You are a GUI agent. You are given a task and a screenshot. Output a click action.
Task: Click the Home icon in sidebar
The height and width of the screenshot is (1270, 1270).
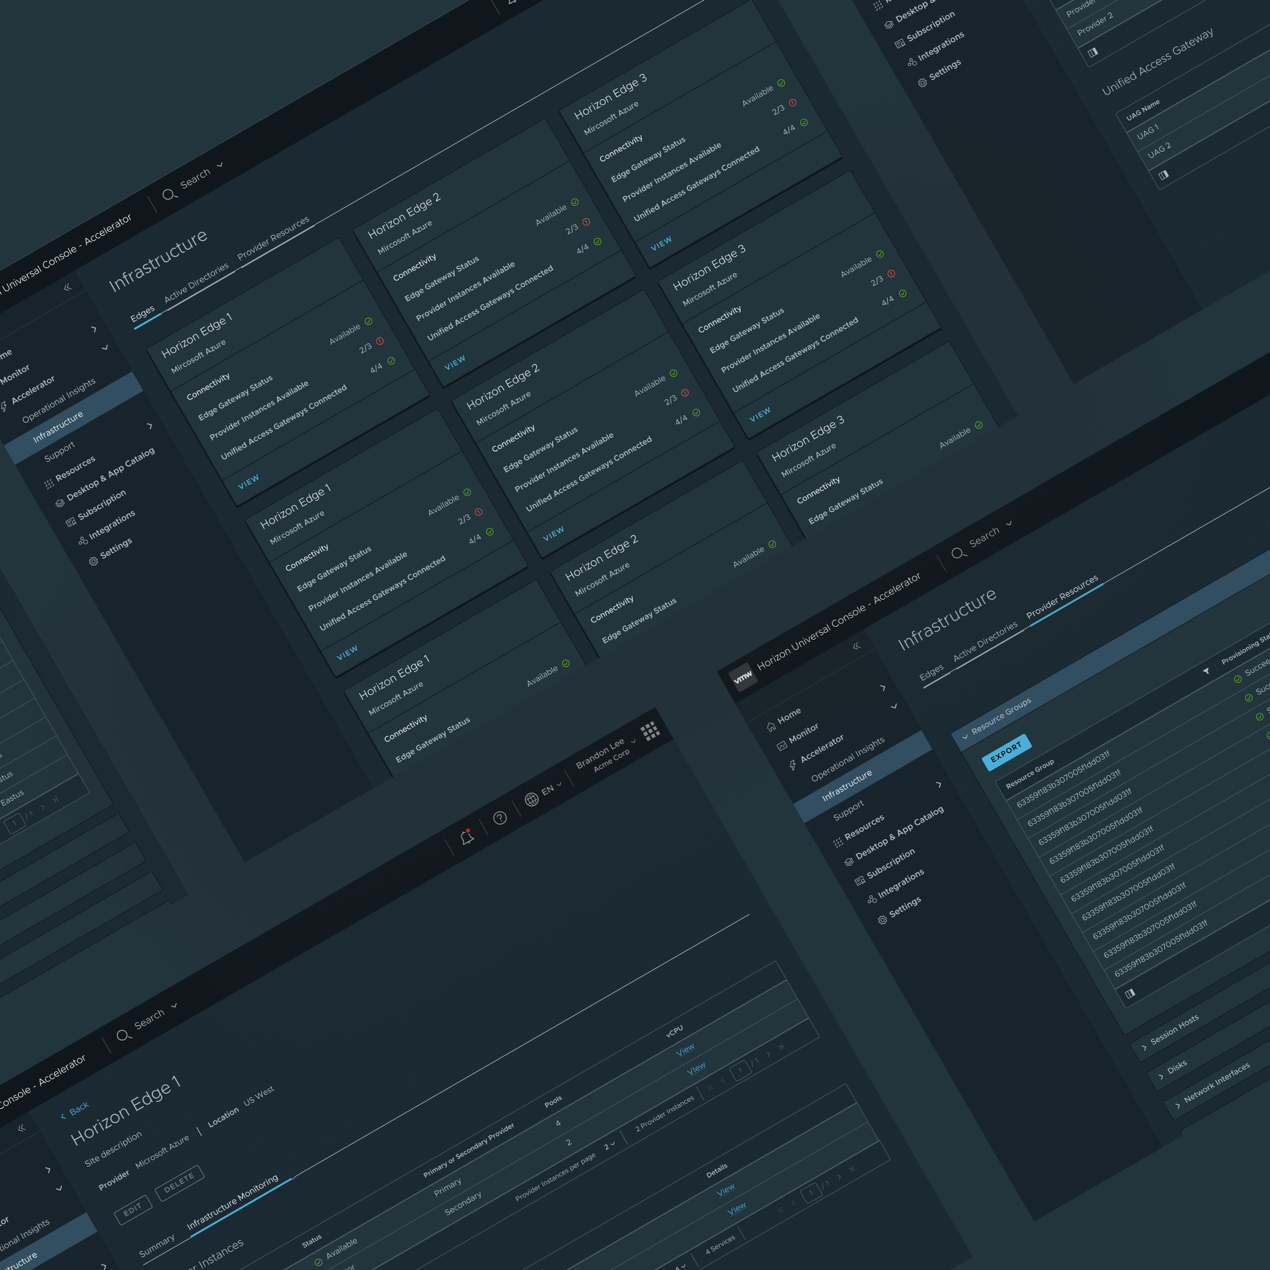(x=772, y=727)
